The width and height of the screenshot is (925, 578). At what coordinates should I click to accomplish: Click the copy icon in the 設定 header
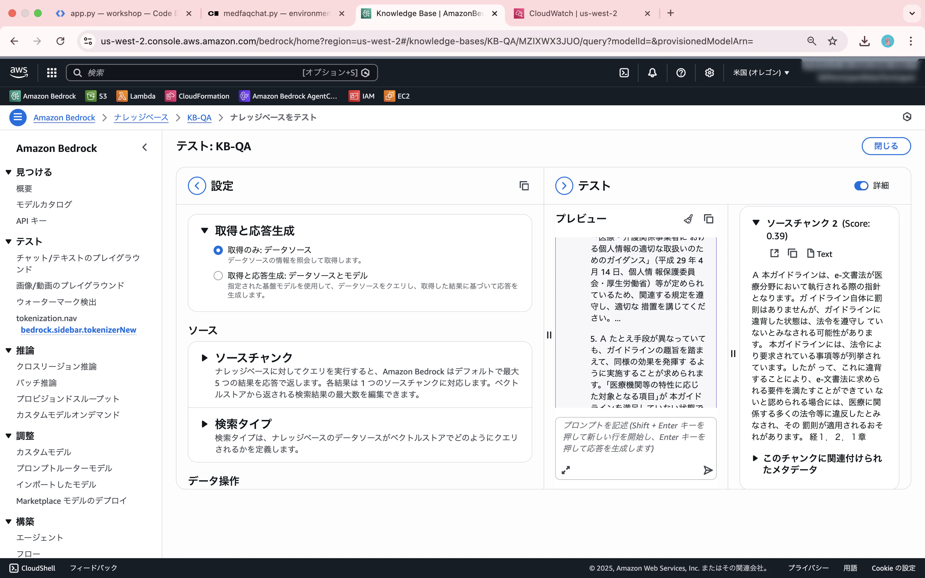coord(524,186)
